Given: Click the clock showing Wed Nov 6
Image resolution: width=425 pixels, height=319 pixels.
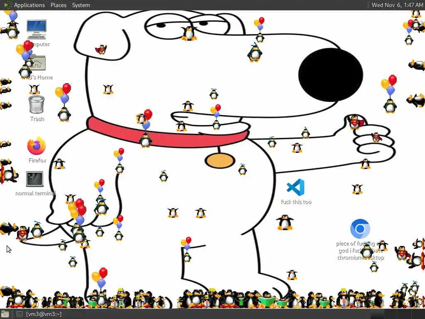Looking at the screenshot, I should (397, 5).
